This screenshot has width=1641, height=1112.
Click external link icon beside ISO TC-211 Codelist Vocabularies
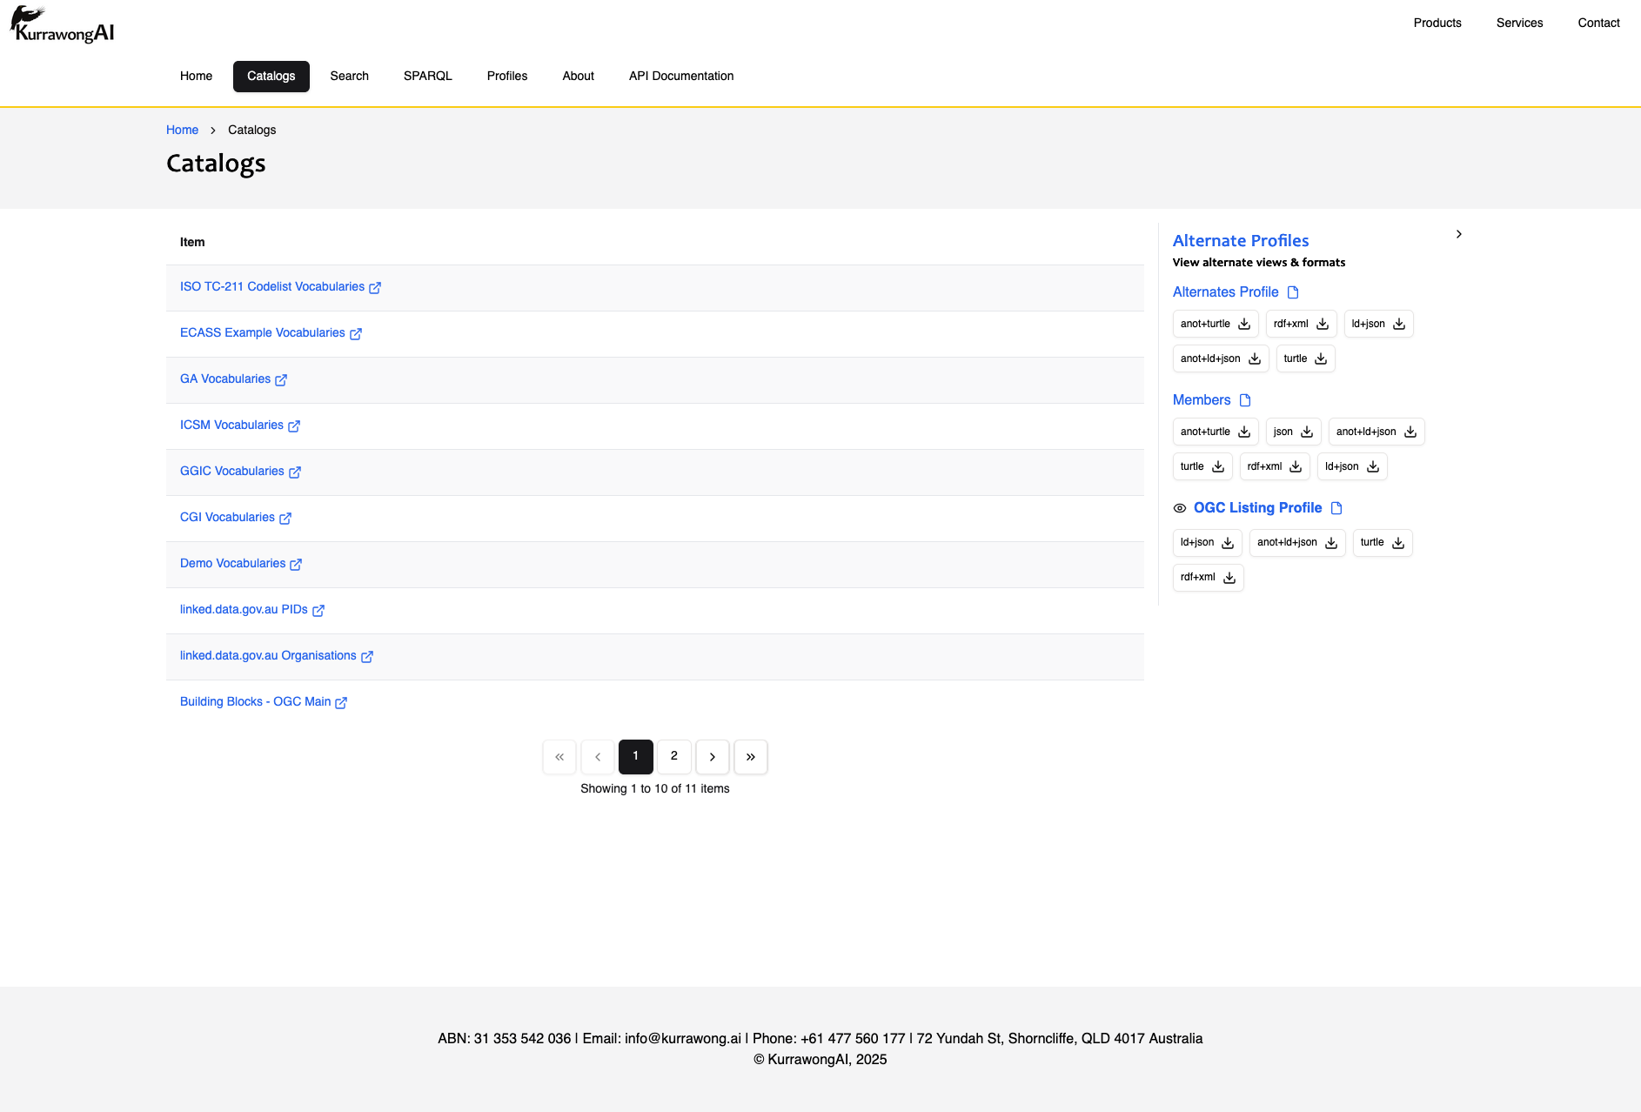click(x=375, y=288)
